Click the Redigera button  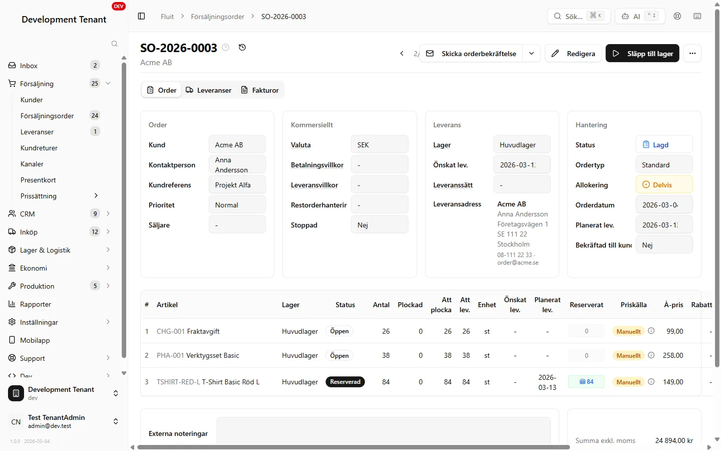pos(573,53)
